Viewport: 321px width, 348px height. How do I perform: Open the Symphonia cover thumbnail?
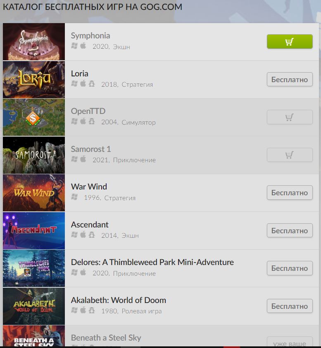[x=34, y=42]
